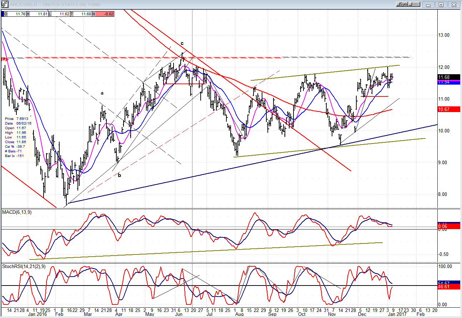Click the bar chart icon in title bar
The height and width of the screenshot is (318, 462).
[4, 4]
